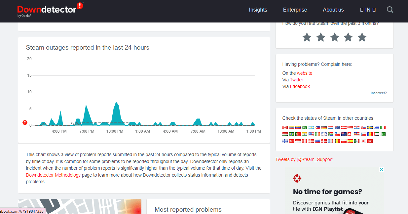Select the Spain flag
The height and width of the screenshot is (214, 408).
pos(350,141)
